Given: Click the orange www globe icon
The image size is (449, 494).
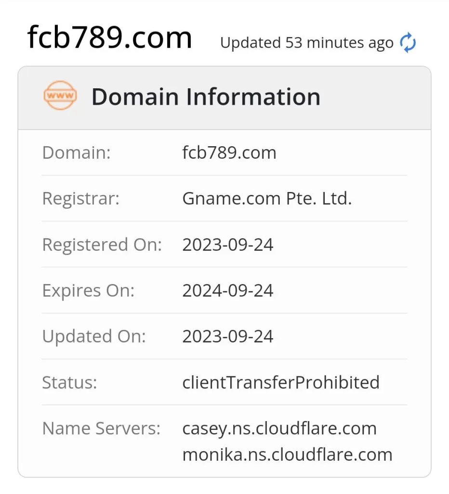Looking at the screenshot, I should [x=60, y=96].
